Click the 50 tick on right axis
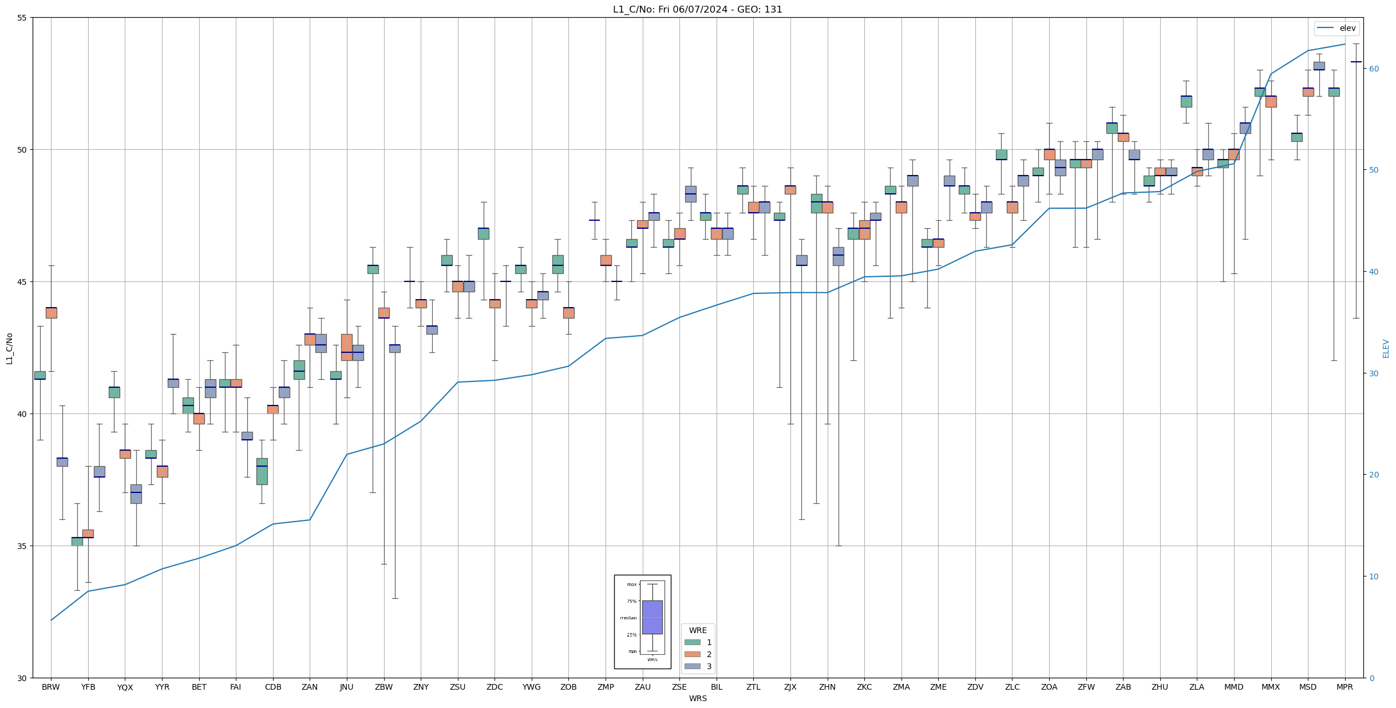1396x708 pixels. (1374, 170)
